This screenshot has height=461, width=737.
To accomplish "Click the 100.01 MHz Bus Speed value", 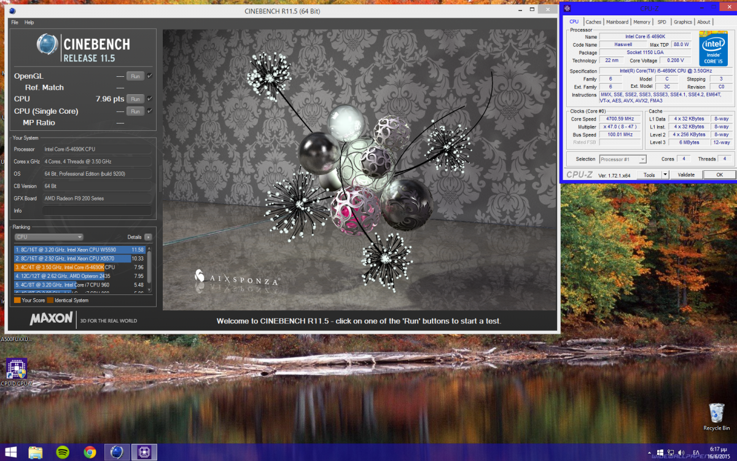I will pos(619,135).
